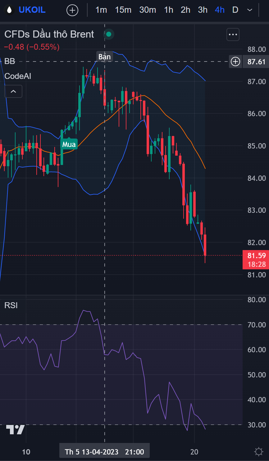The image size is (269, 461).
Task: Select the CodeAI indicator legend
Action: (18, 76)
